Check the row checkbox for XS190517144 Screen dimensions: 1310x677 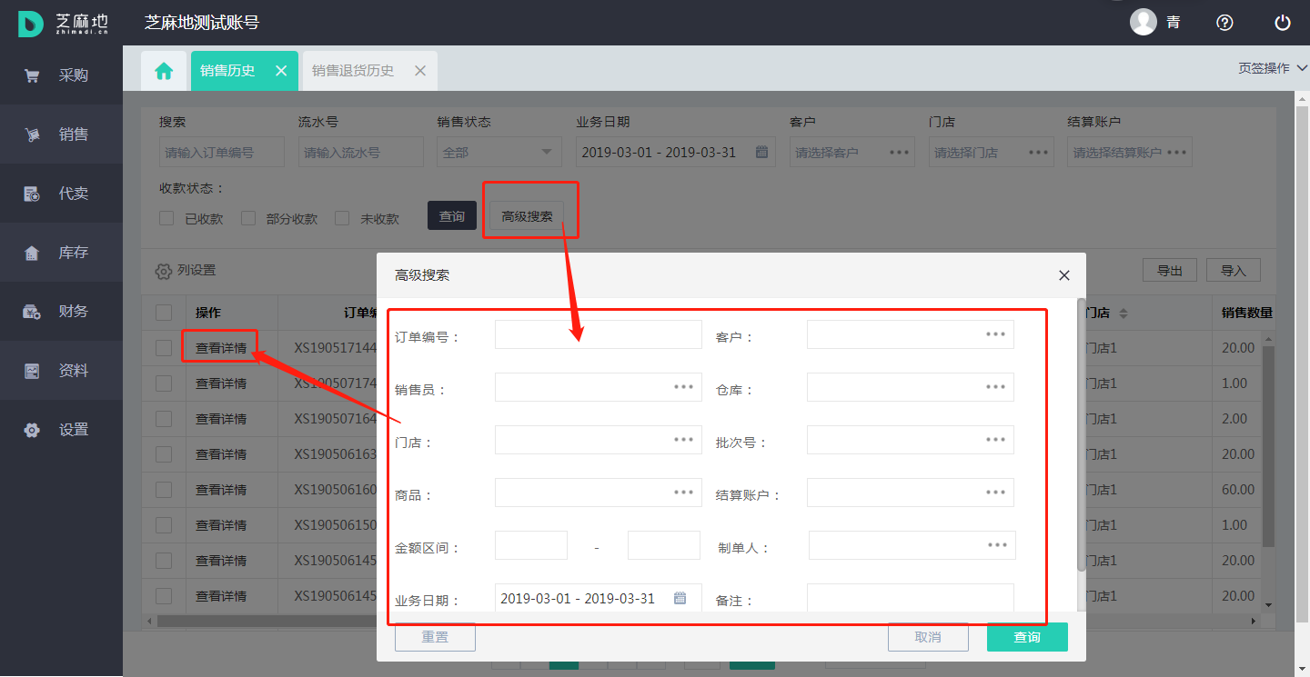164,348
